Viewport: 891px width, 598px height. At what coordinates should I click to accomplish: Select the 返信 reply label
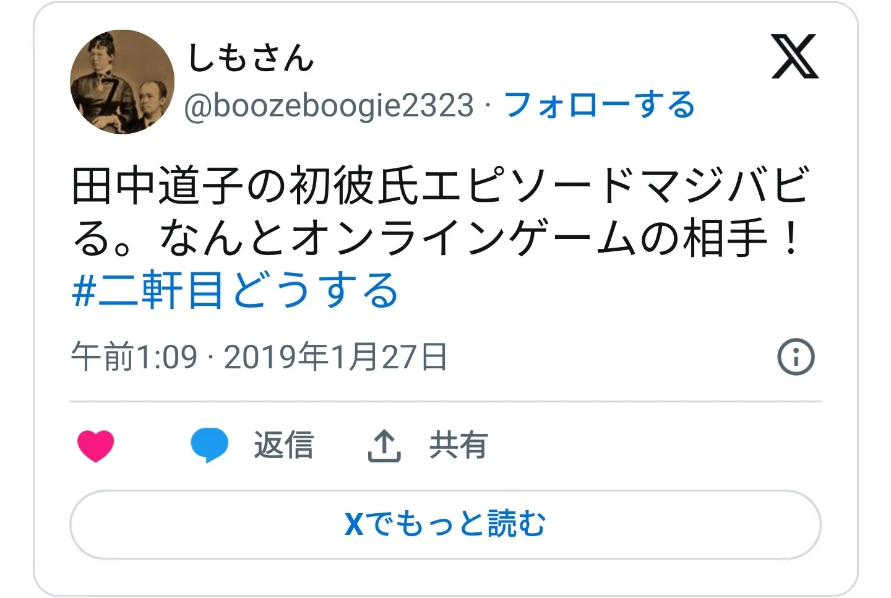(x=284, y=445)
